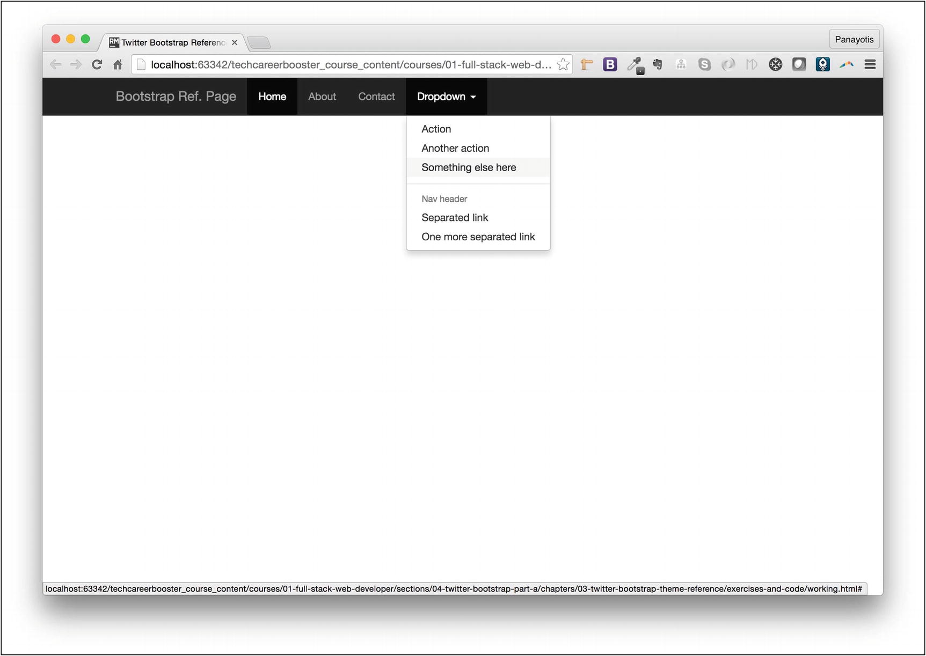Open Chrome hamburger menu
This screenshot has width=926, height=656.
click(x=870, y=65)
